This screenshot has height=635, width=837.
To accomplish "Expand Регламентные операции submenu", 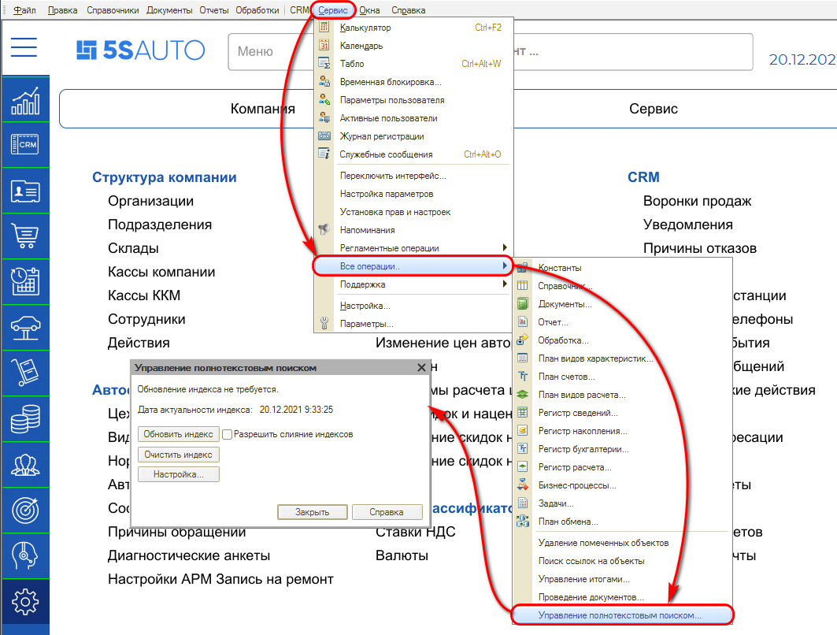I will 389,248.
